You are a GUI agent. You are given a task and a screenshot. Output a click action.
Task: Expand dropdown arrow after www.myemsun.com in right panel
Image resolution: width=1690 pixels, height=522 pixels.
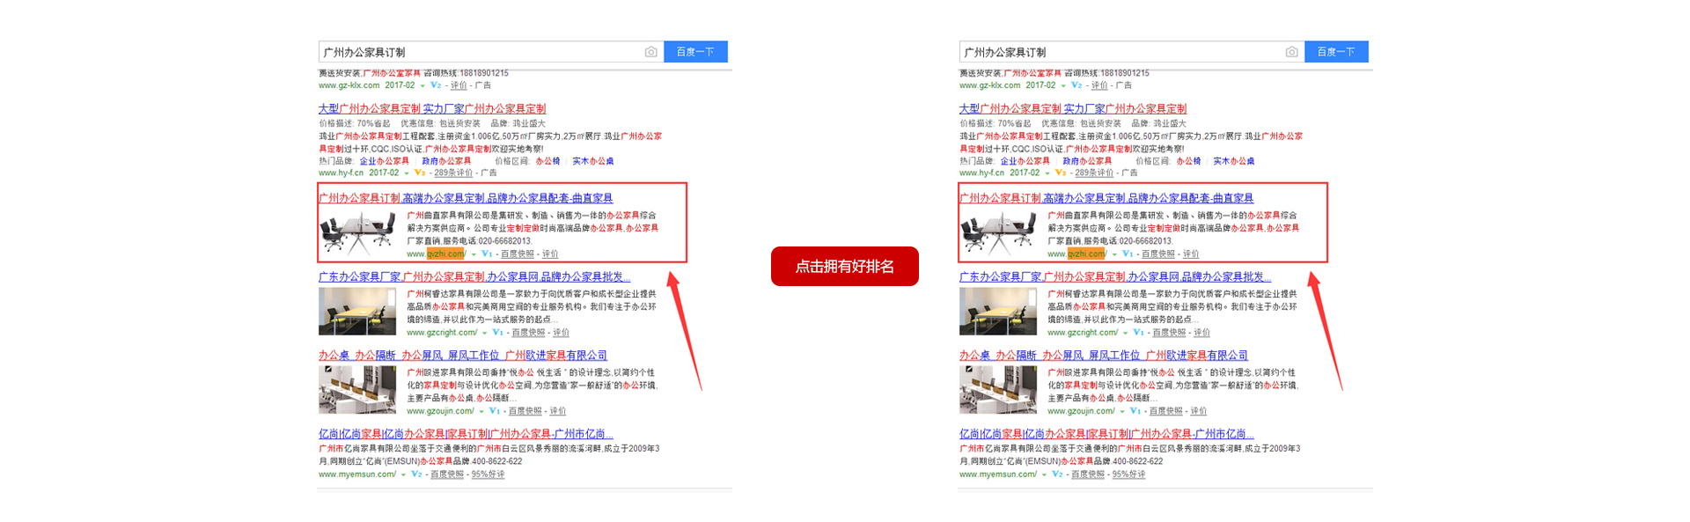[x=1044, y=475]
